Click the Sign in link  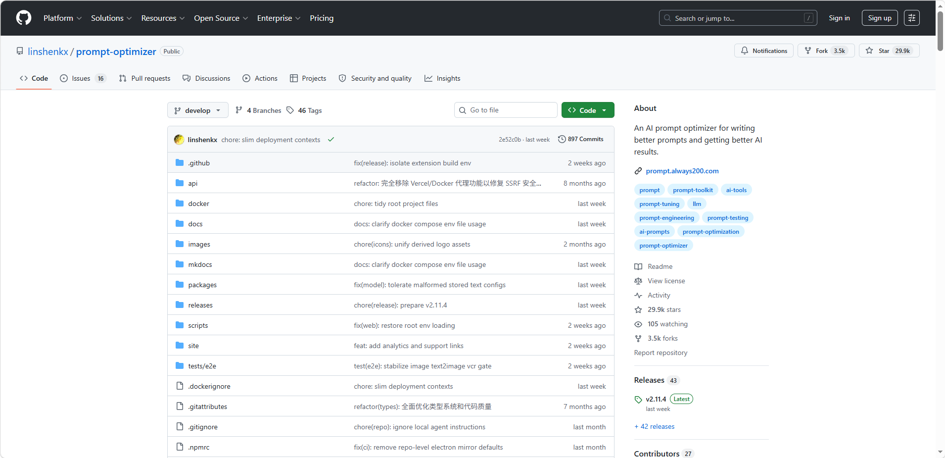[x=839, y=18]
